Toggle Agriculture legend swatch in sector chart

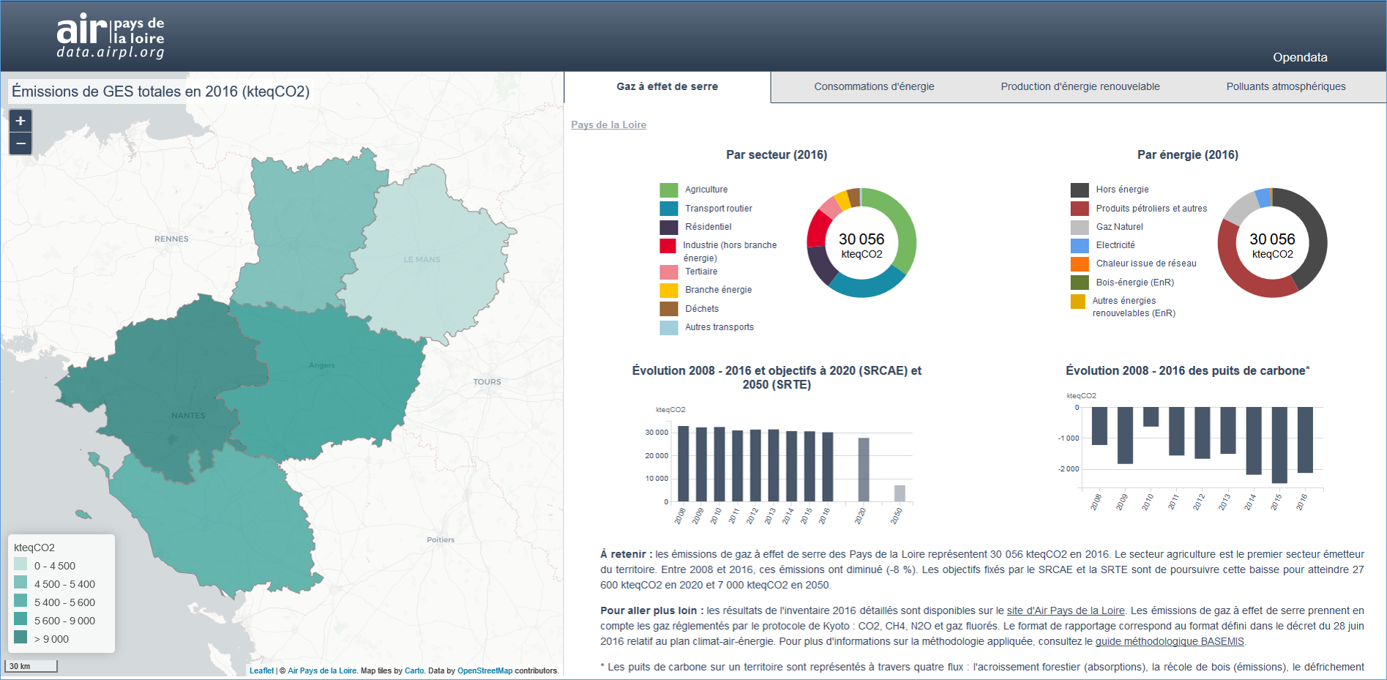pos(668,190)
